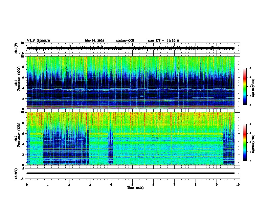Click time axis tick label "9"
Screen dimensions: 268x207
217,185
